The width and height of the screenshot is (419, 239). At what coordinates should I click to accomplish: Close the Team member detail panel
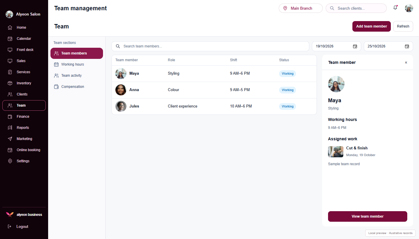[x=406, y=62]
